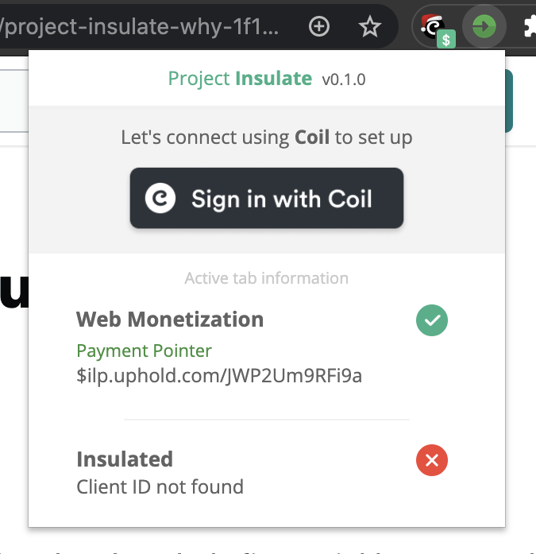
Task: Click the Web Monetization heading
Action: click(170, 320)
